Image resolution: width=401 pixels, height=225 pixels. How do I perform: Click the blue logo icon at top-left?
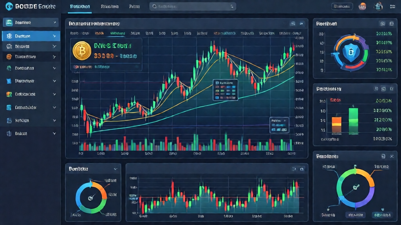click(8, 7)
